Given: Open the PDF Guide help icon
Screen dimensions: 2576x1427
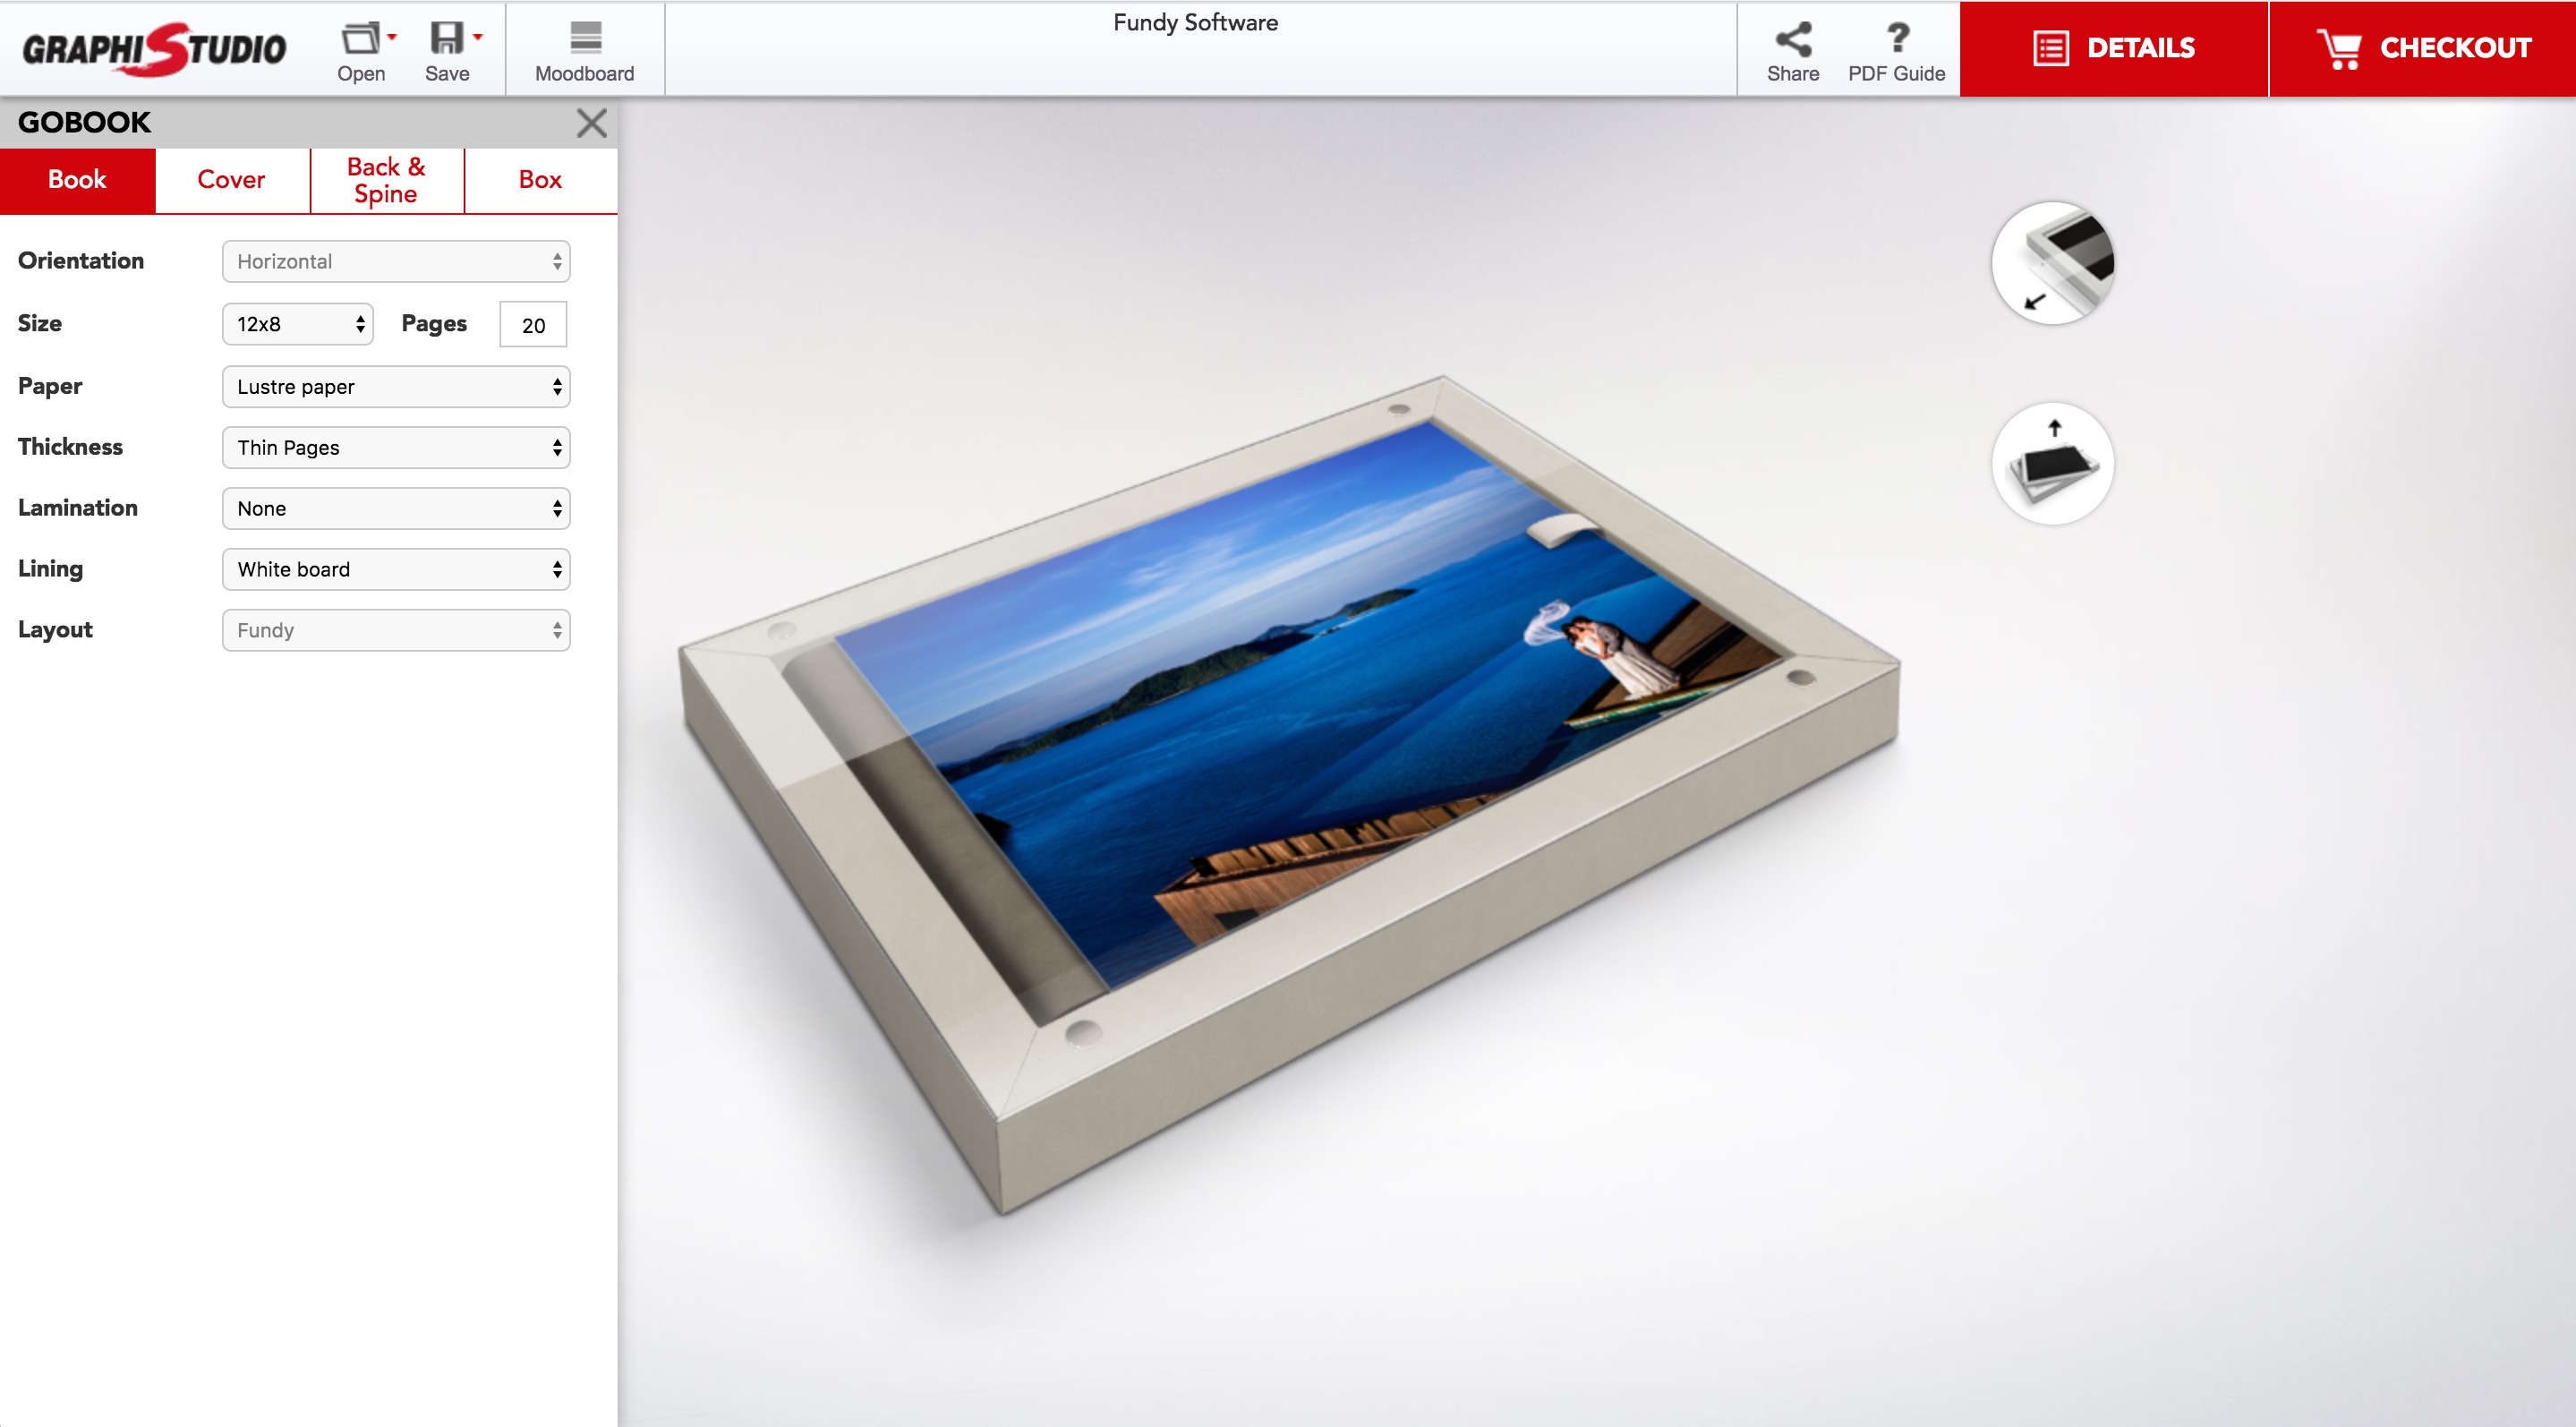Looking at the screenshot, I should tap(1896, 52).
